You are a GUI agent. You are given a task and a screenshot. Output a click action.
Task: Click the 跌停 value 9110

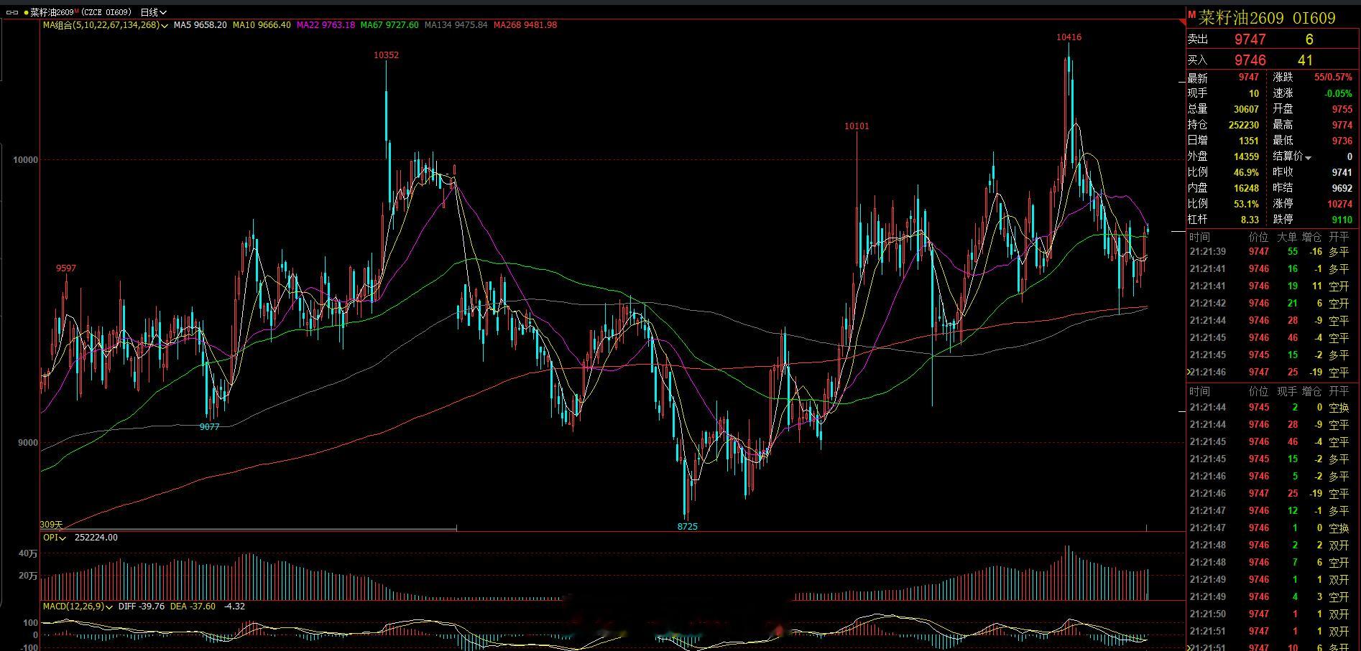(1342, 220)
